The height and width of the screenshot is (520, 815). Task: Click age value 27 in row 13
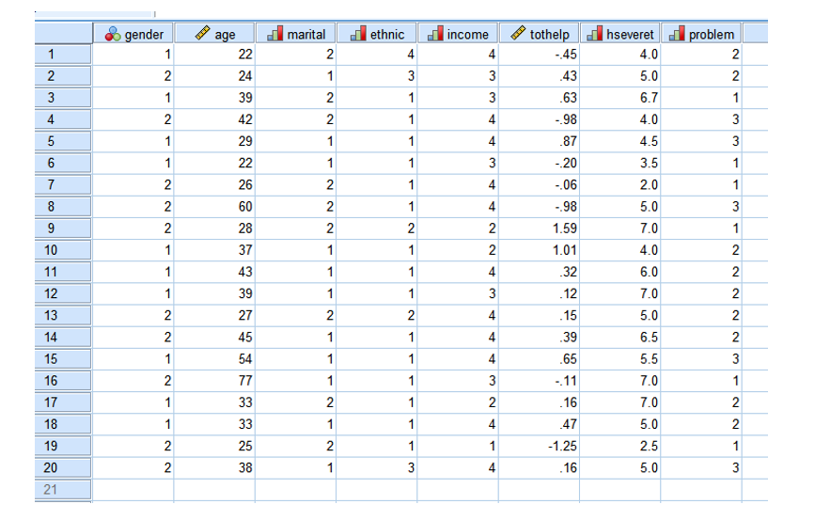pyautogui.click(x=245, y=315)
